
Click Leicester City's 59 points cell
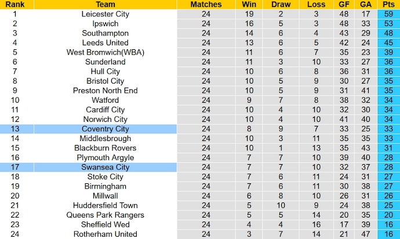[388, 14]
